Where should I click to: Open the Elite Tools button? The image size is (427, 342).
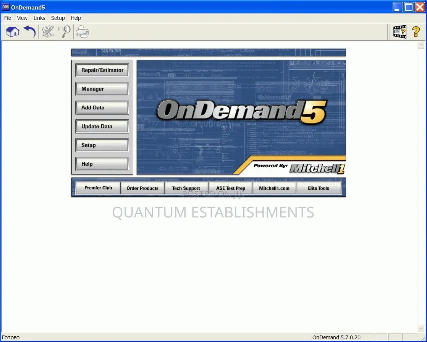coord(319,188)
